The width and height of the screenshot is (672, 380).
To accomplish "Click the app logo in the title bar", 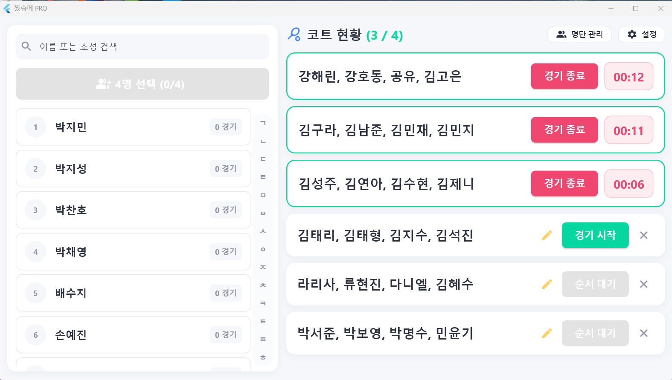I will [x=7, y=8].
